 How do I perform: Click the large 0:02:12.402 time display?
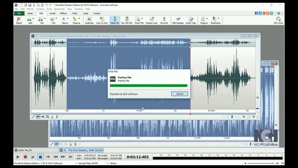click(138, 157)
